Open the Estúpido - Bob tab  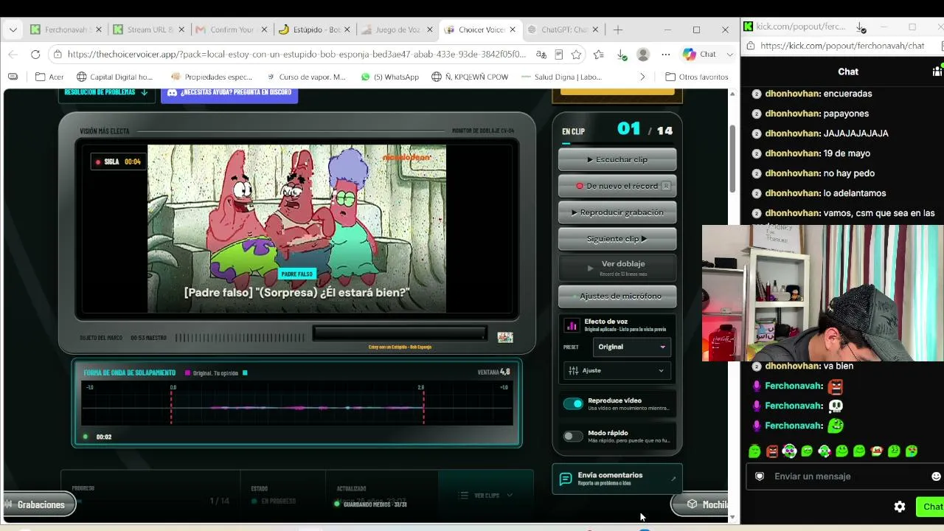click(314, 29)
